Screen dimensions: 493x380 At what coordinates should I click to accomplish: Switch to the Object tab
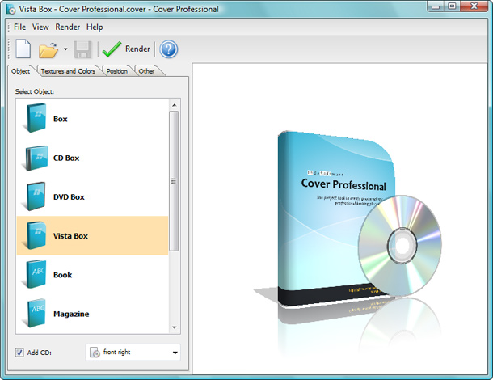coord(21,71)
